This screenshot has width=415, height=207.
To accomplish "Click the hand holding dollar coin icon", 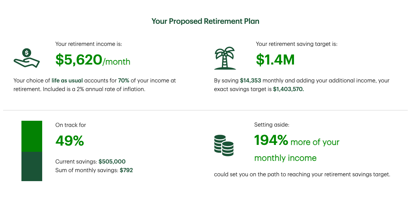I will pos(27,58).
